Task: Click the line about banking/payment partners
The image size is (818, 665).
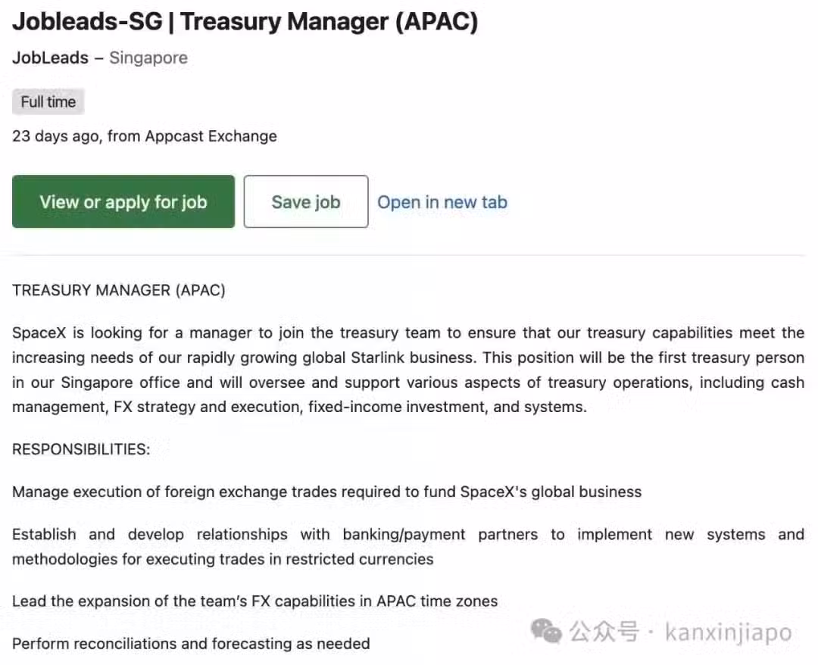Action: tap(408, 534)
